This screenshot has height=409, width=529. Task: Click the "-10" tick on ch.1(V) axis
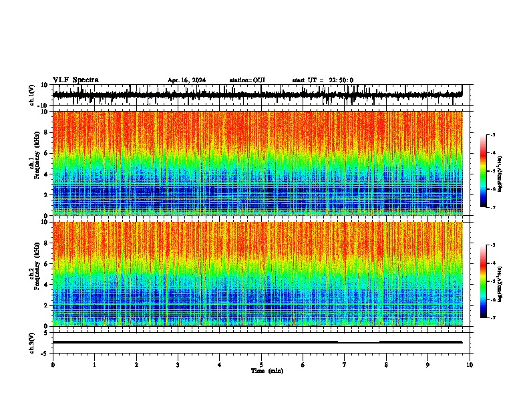43,106
